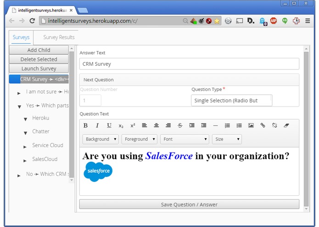This screenshot has height=227, width=319.
Task: Select the Chatter tree item
Action: point(41,131)
